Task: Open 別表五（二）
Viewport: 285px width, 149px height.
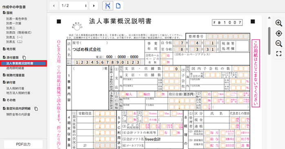Action: coord(14,42)
